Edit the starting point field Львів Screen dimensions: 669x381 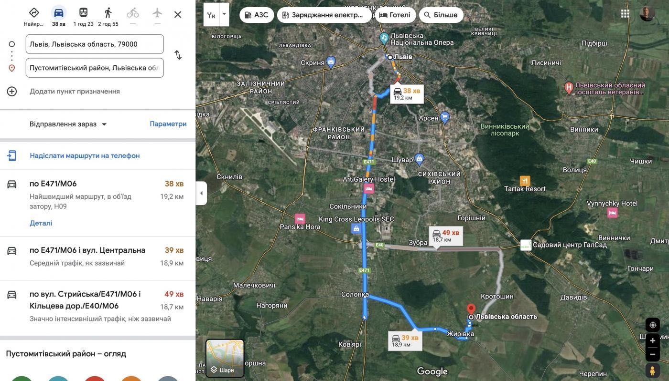tap(95, 44)
